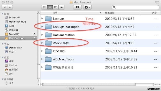Sort by the 修改日期 date column
The height and width of the screenshot is (91, 161).
[121, 13]
